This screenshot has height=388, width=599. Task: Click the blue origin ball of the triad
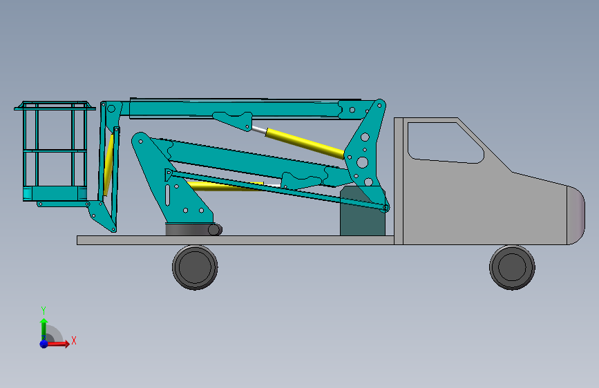[44, 344]
